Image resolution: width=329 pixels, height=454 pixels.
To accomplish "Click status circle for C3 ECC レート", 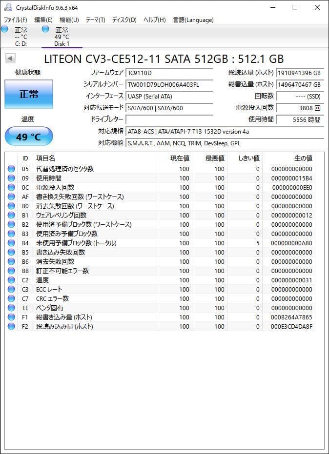I will pyautogui.click(x=11, y=289).
